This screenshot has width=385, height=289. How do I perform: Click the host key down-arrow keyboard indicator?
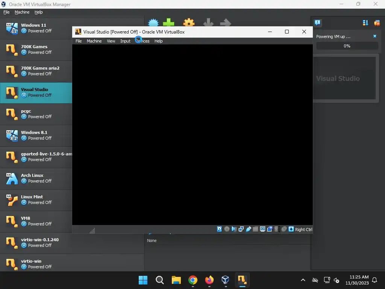point(291,229)
